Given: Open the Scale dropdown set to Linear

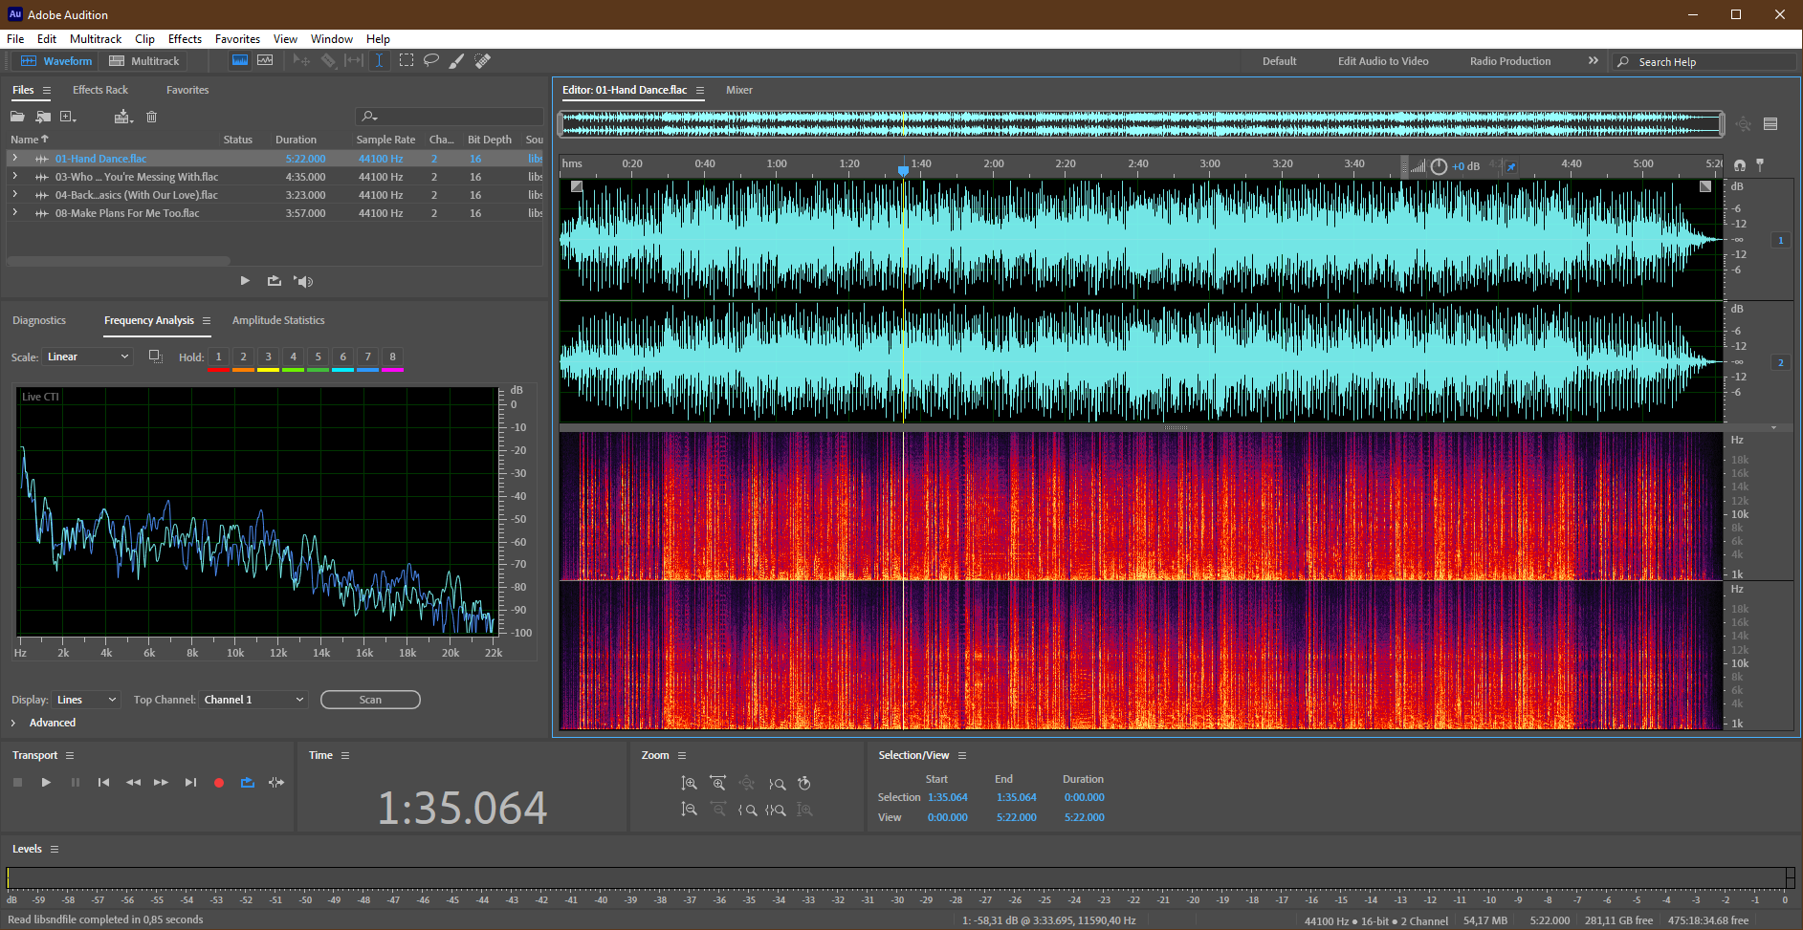Looking at the screenshot, I should [x=87, y=357].
